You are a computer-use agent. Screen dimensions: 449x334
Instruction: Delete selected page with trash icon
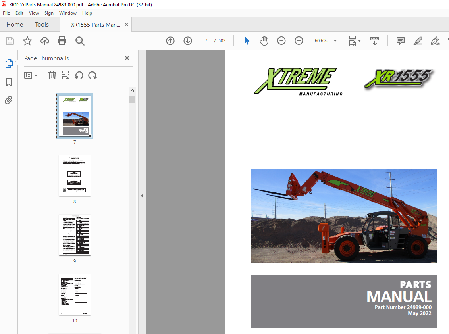tap(52, 75)
